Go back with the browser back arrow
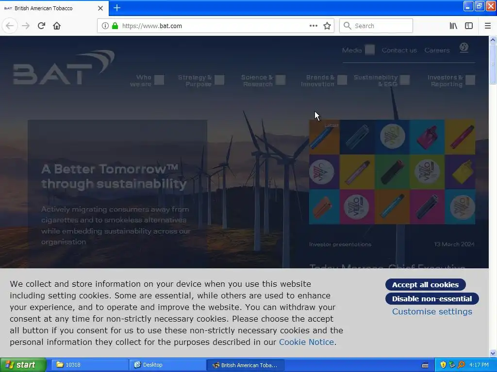Viewport: 497px width, 372px height. click(x=10, y=26)
